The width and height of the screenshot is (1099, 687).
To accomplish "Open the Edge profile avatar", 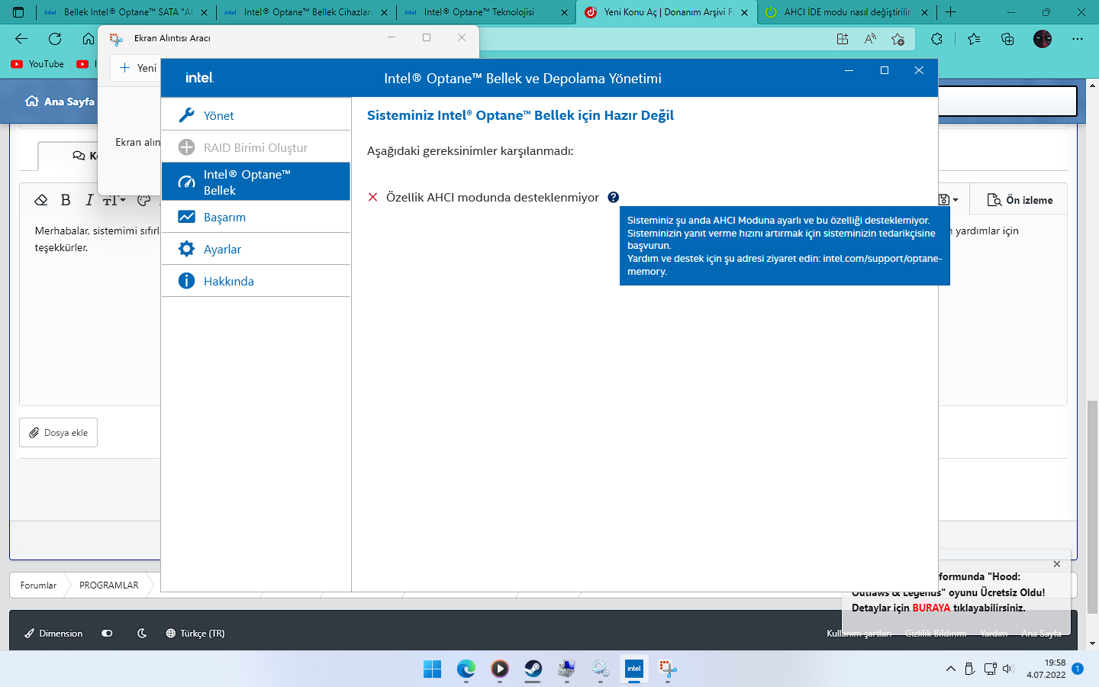I will (x=1043, y=39).
